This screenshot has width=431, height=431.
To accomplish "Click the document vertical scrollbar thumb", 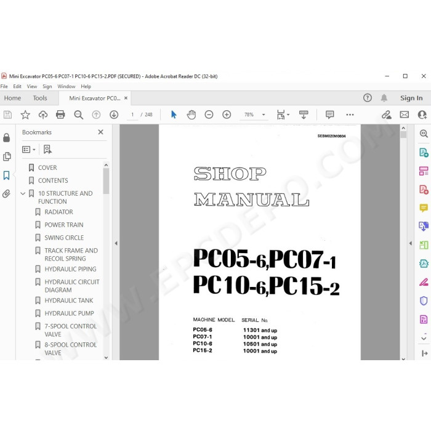I will coord(403,135).
